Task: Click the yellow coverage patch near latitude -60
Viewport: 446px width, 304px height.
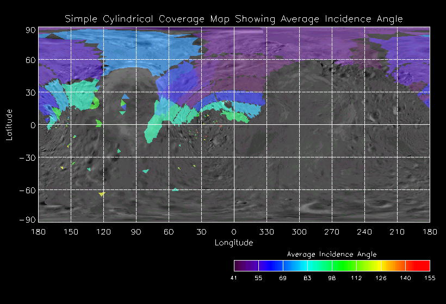Action: coord(102,194)
